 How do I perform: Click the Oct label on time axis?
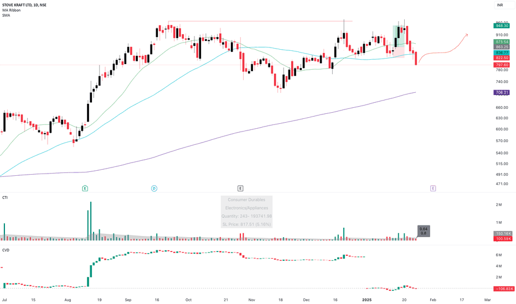[188, 300]
